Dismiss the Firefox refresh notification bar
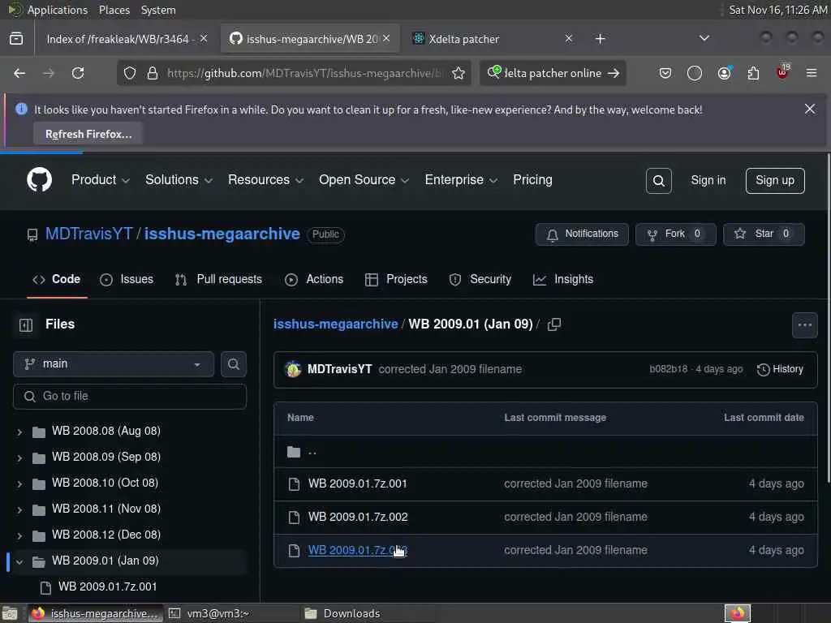The height and width of the screenshot is (623, 831). point(809,110)
